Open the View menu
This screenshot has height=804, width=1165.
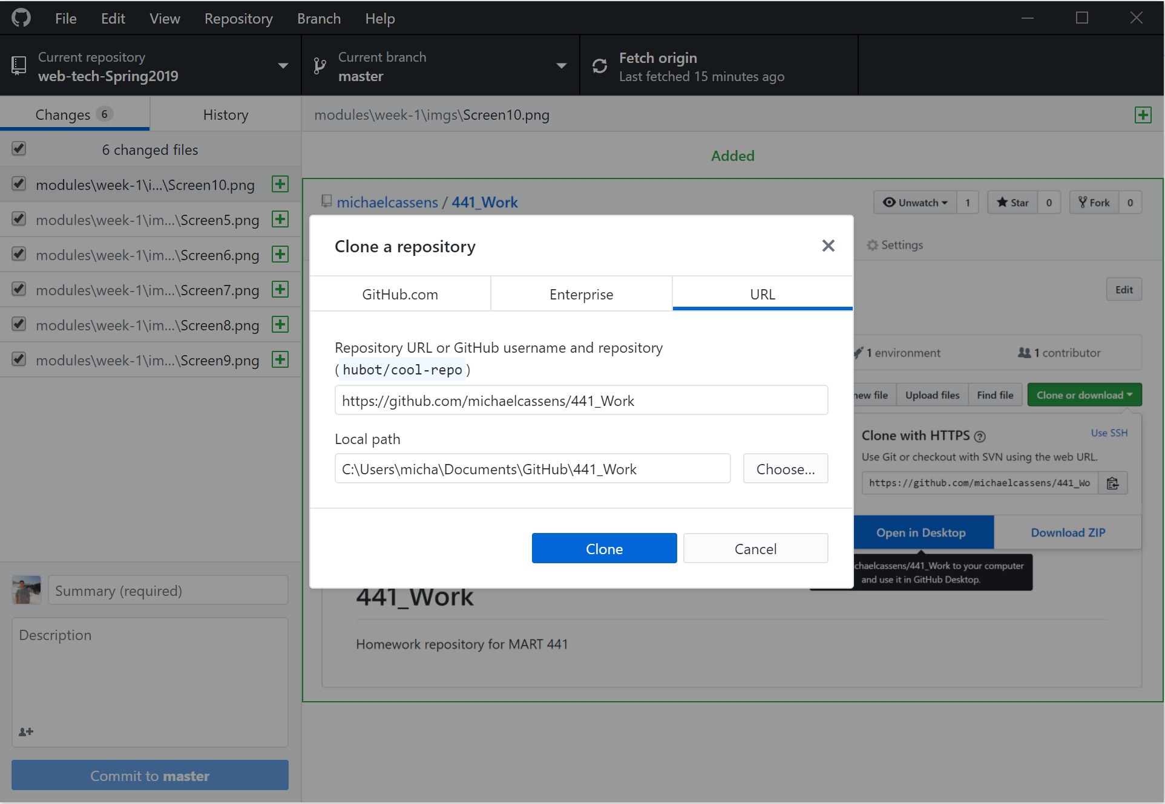click(x=165, y=19)
